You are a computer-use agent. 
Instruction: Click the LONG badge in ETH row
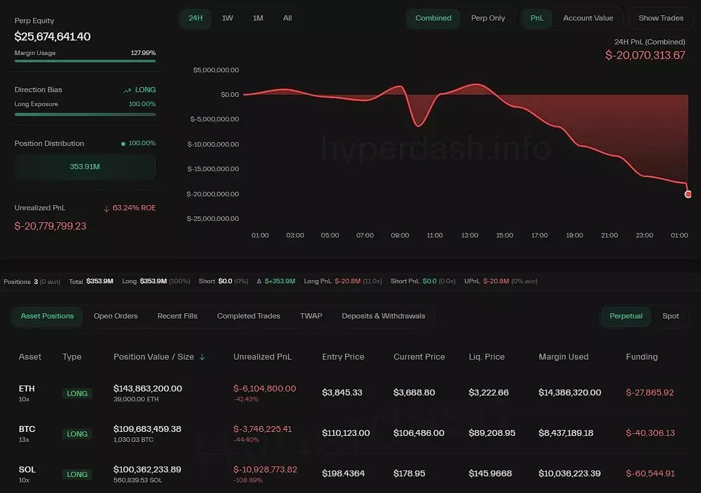click(x=77, y=393)
